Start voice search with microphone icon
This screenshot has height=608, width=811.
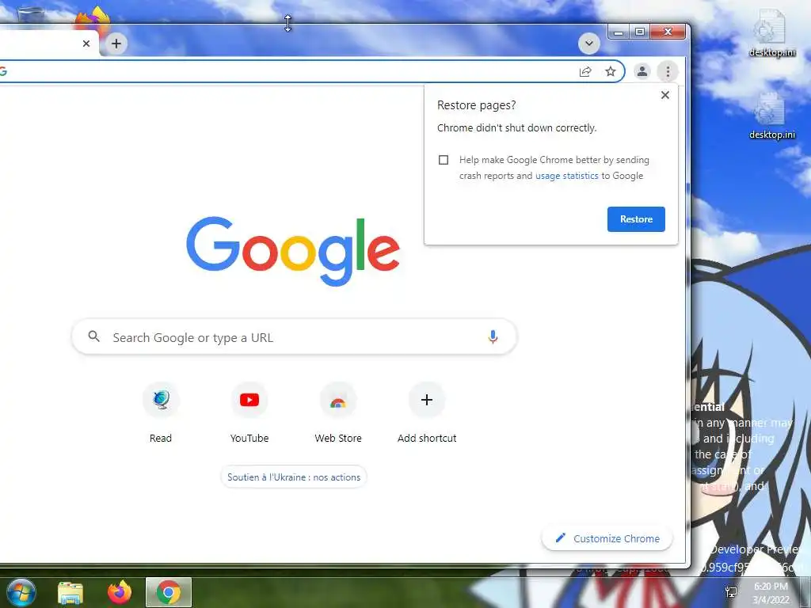click(493, 337)
